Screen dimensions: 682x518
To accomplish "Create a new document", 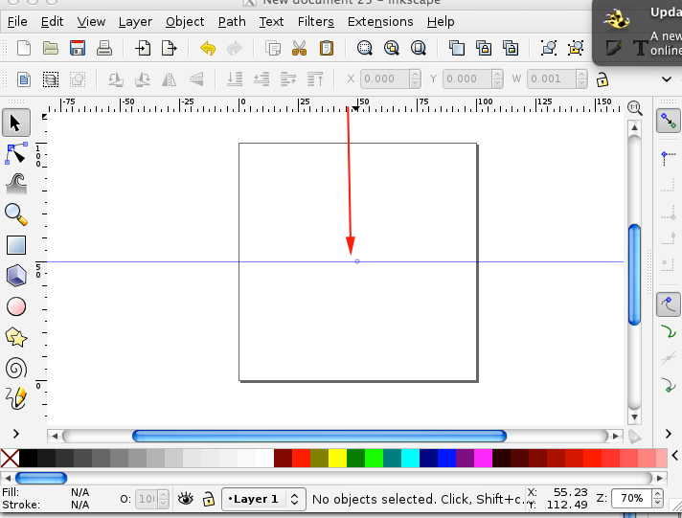I will [x=24, y=48].
